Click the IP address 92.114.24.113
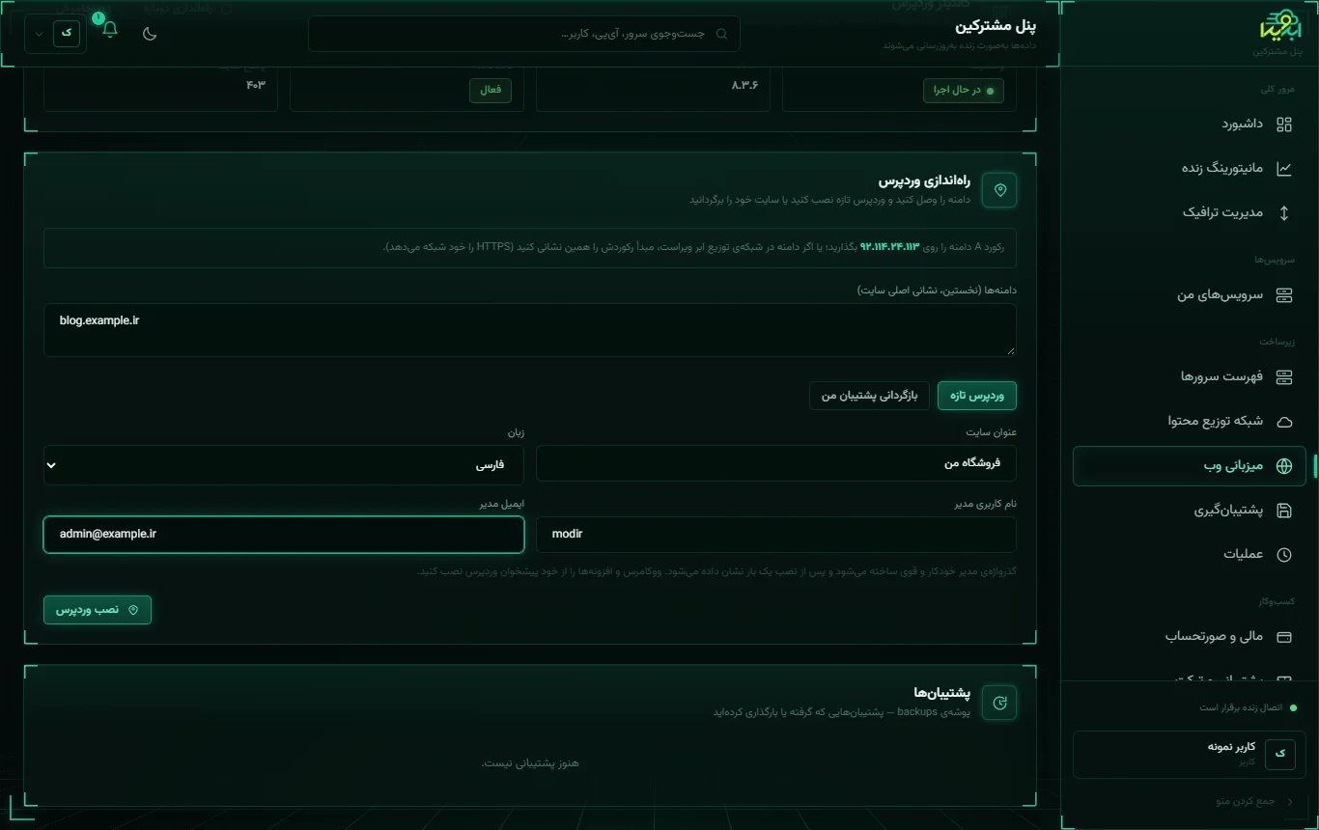The height and width of the screenshot is (830, 1319). 889,247
